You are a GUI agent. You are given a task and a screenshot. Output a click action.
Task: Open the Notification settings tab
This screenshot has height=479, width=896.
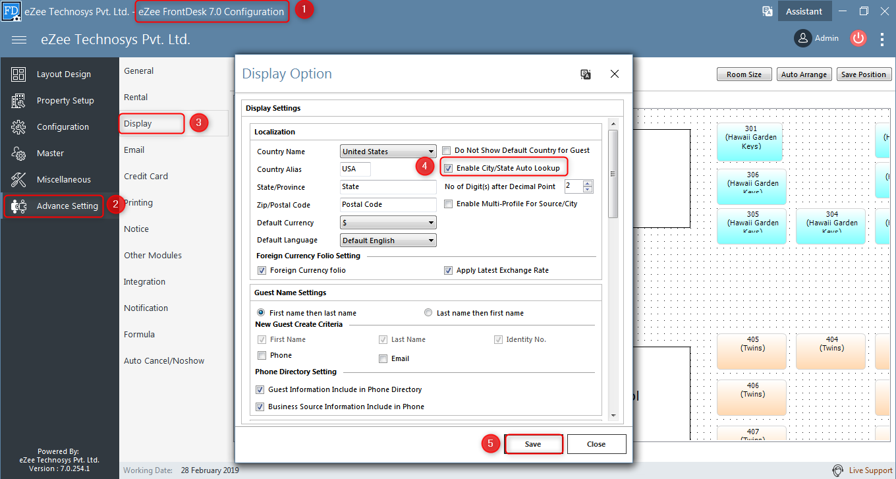pos(146,308)
